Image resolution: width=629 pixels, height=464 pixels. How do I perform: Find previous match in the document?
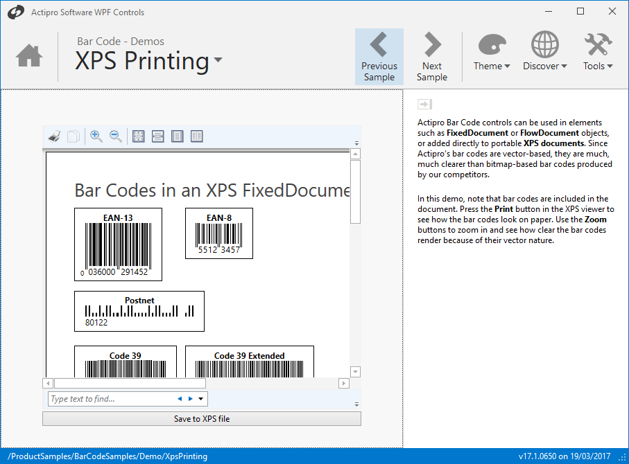(x=179, y=399)
